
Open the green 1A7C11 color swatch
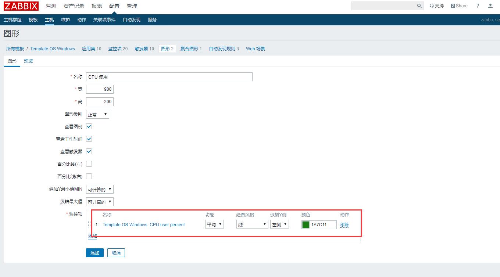point(306,224)
